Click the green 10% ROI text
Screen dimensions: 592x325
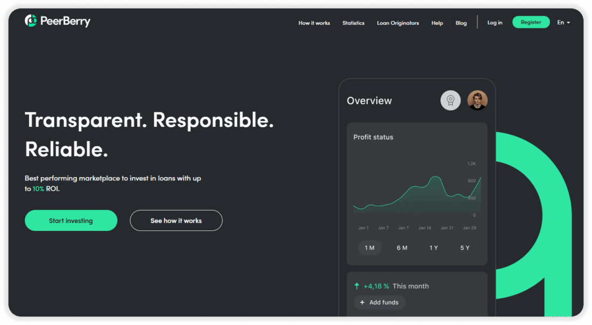[38, 189]
